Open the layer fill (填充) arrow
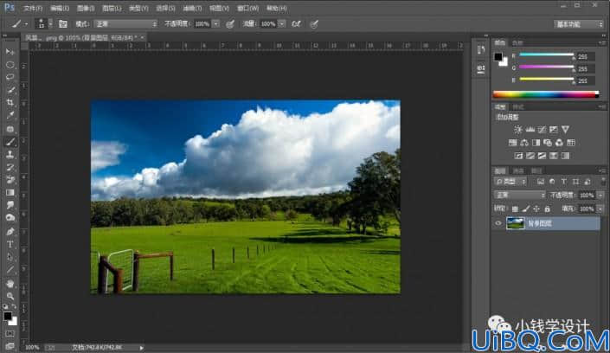The image size is (610, 353). click(x=600, y=209)
